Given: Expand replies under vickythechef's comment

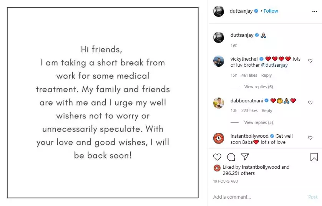Looking at the screenshot, I should (258, 87).
